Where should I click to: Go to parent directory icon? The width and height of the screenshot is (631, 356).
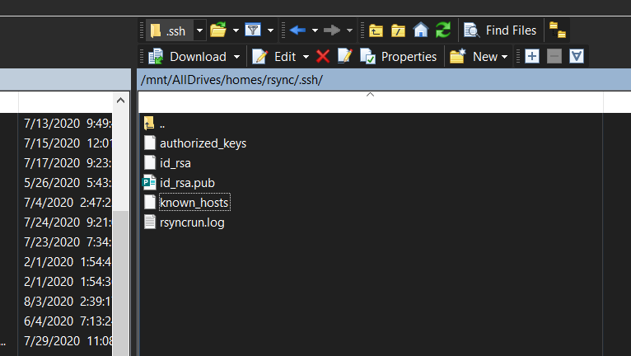376,30
